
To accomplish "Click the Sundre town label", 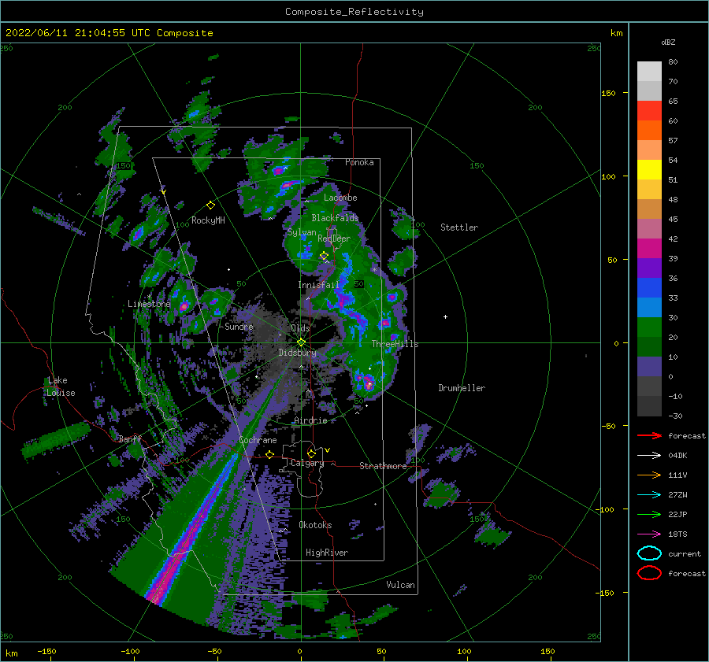I will point(239,327).
